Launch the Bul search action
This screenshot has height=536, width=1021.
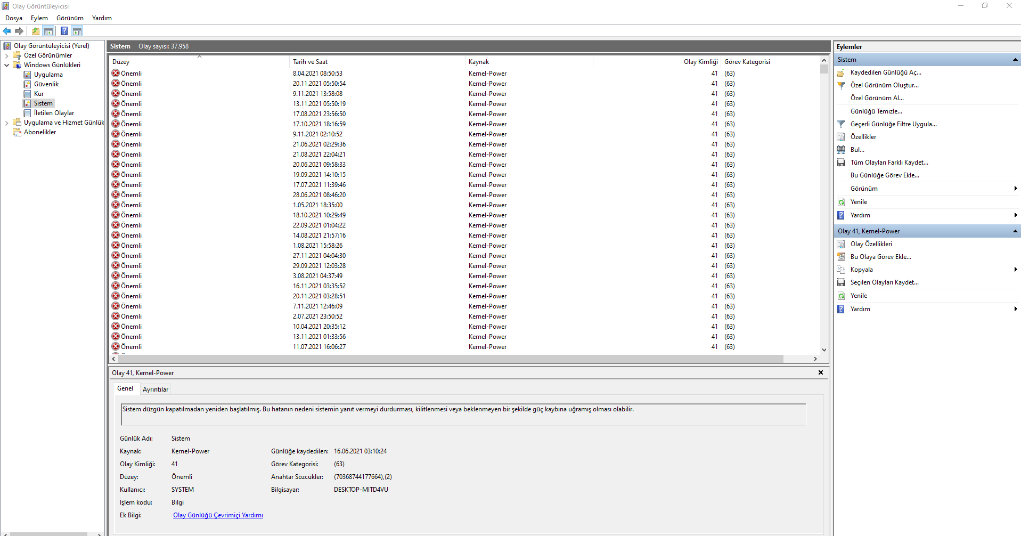pyautogui.click(x=857, y=150)
